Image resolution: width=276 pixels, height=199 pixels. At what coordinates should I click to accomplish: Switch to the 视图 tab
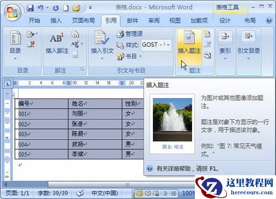pyautogui.click(x=175, y=20)
